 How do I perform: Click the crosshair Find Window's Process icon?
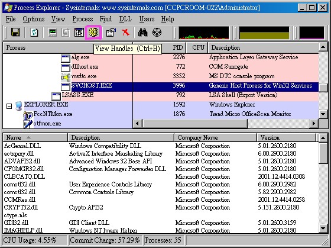point(157,33)
